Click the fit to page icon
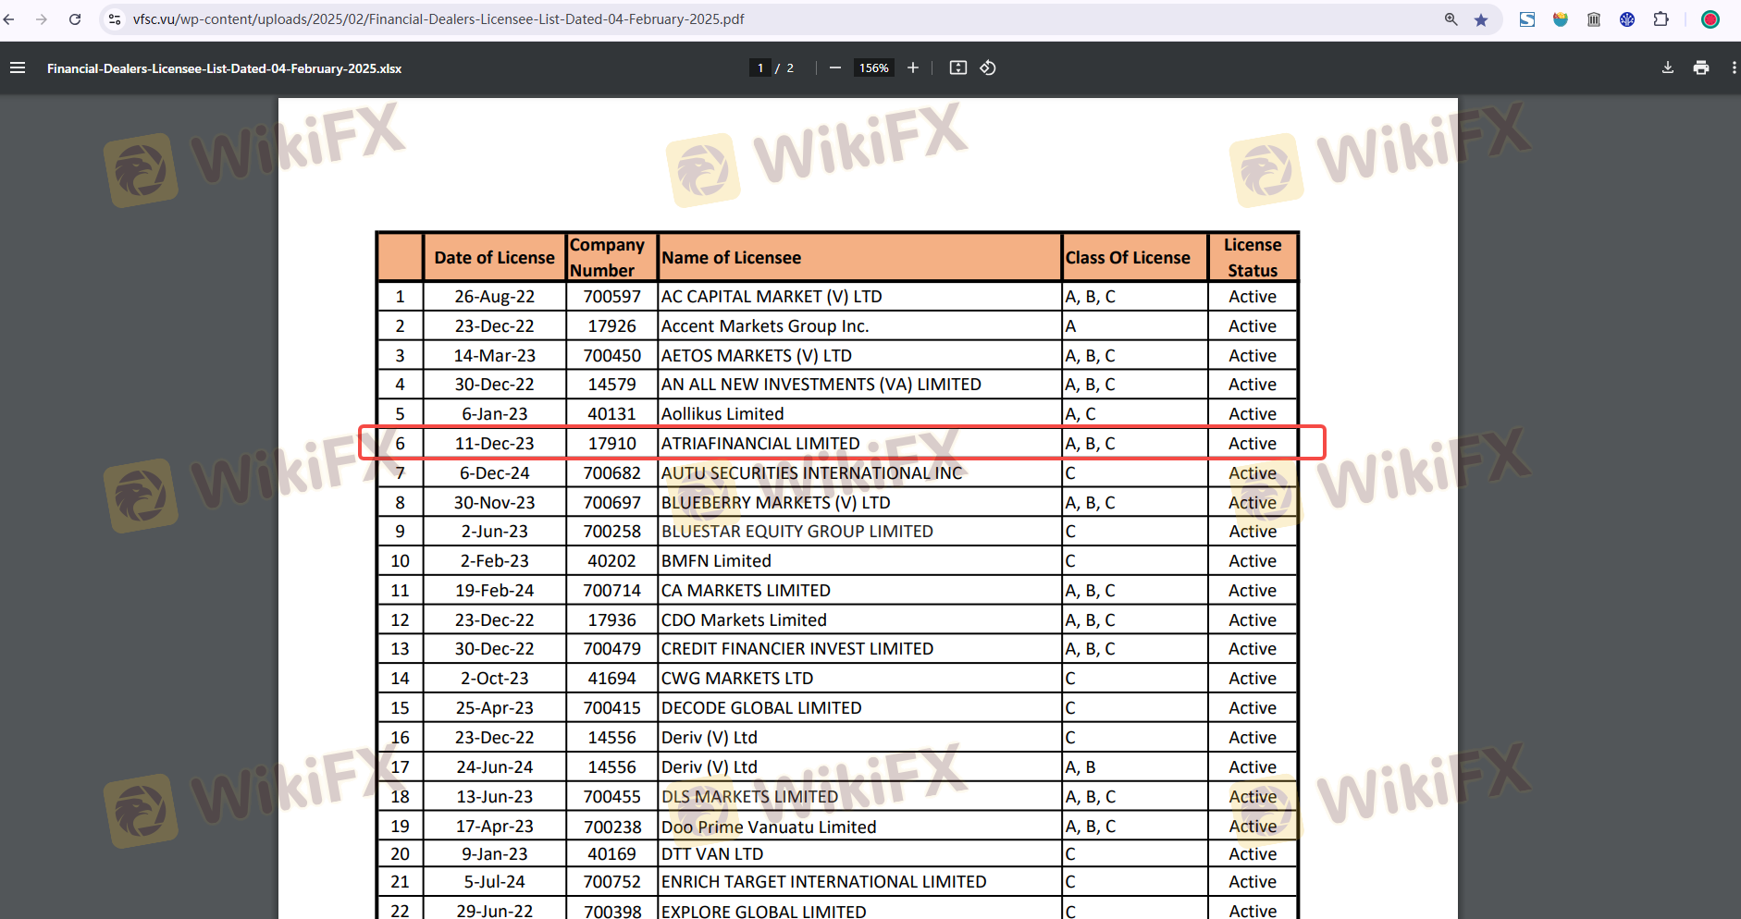1741x919 pixels. point(958,67)
